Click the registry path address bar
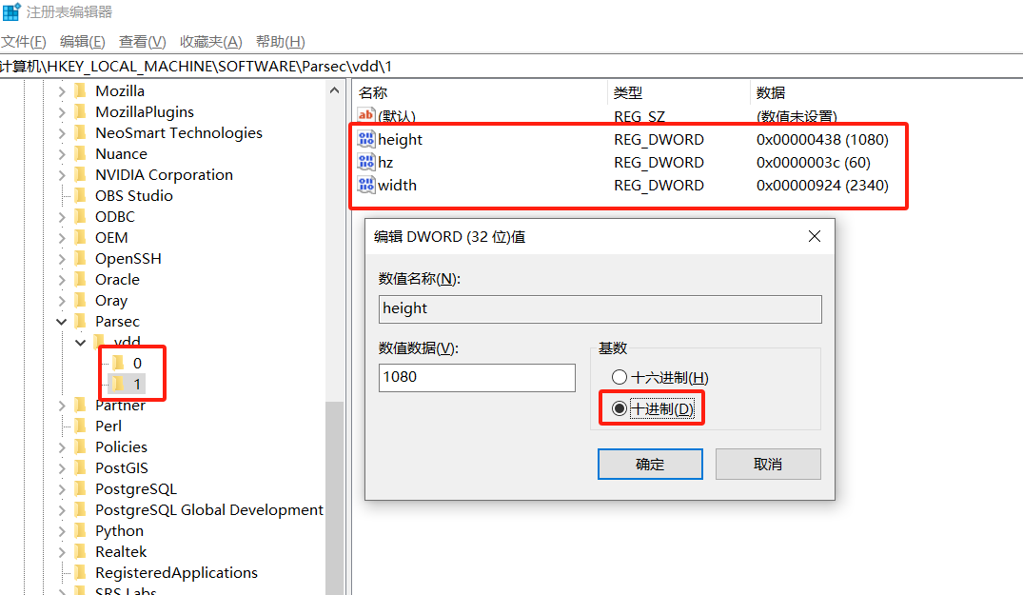Screen dimensions: 1023x595 point(512,66)
